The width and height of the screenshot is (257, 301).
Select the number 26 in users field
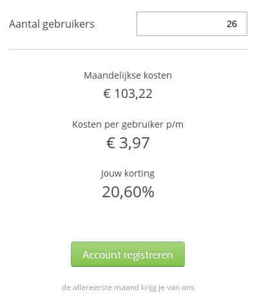tap(232, 24)
